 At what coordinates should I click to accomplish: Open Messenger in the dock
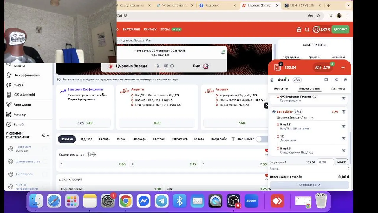(144, 201)
